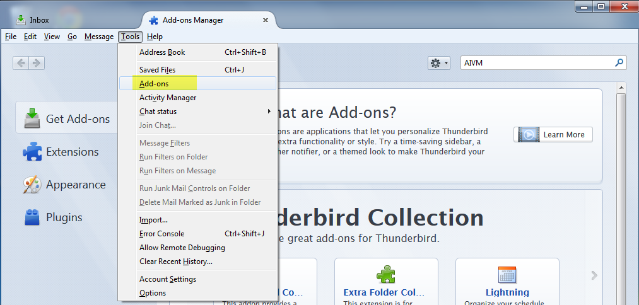
Task: Open the Plugins category
Action: tap(53, 217)
